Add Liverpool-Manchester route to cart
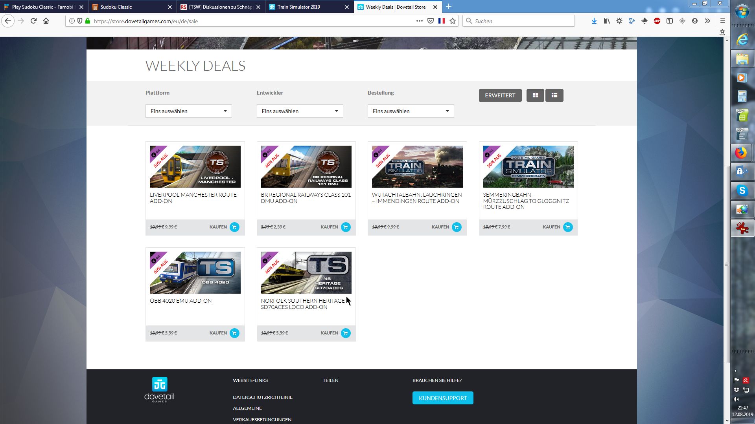The width and height of the screenshot is (755, 424). 234,227
